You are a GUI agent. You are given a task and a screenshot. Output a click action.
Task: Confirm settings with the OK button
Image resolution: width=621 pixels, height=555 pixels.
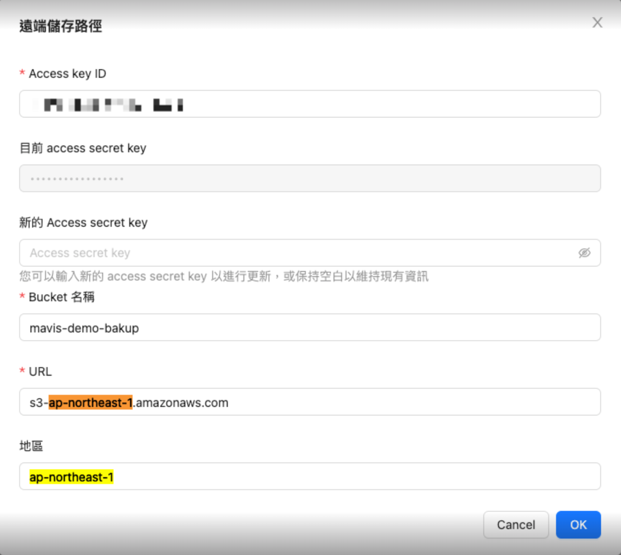click(x=578, y=525)
